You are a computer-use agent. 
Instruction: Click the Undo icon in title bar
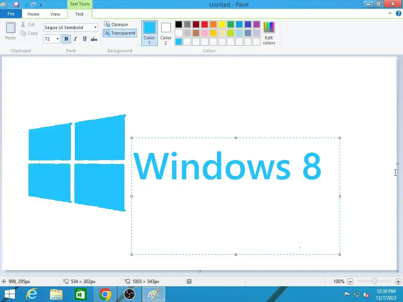tap(25, 5)
